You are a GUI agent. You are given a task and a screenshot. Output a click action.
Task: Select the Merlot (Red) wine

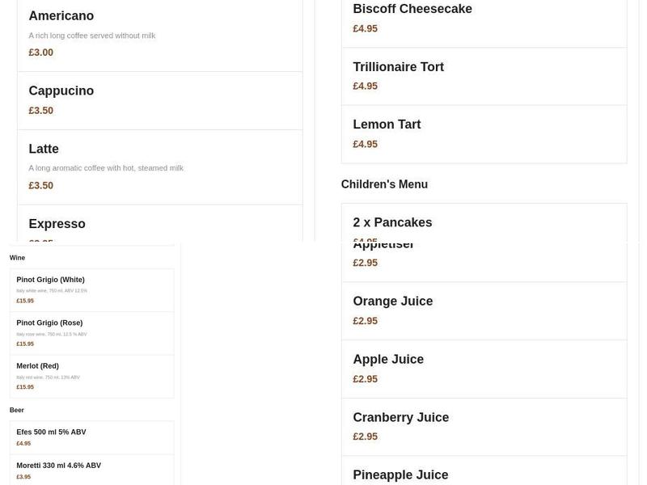[91, 376]
